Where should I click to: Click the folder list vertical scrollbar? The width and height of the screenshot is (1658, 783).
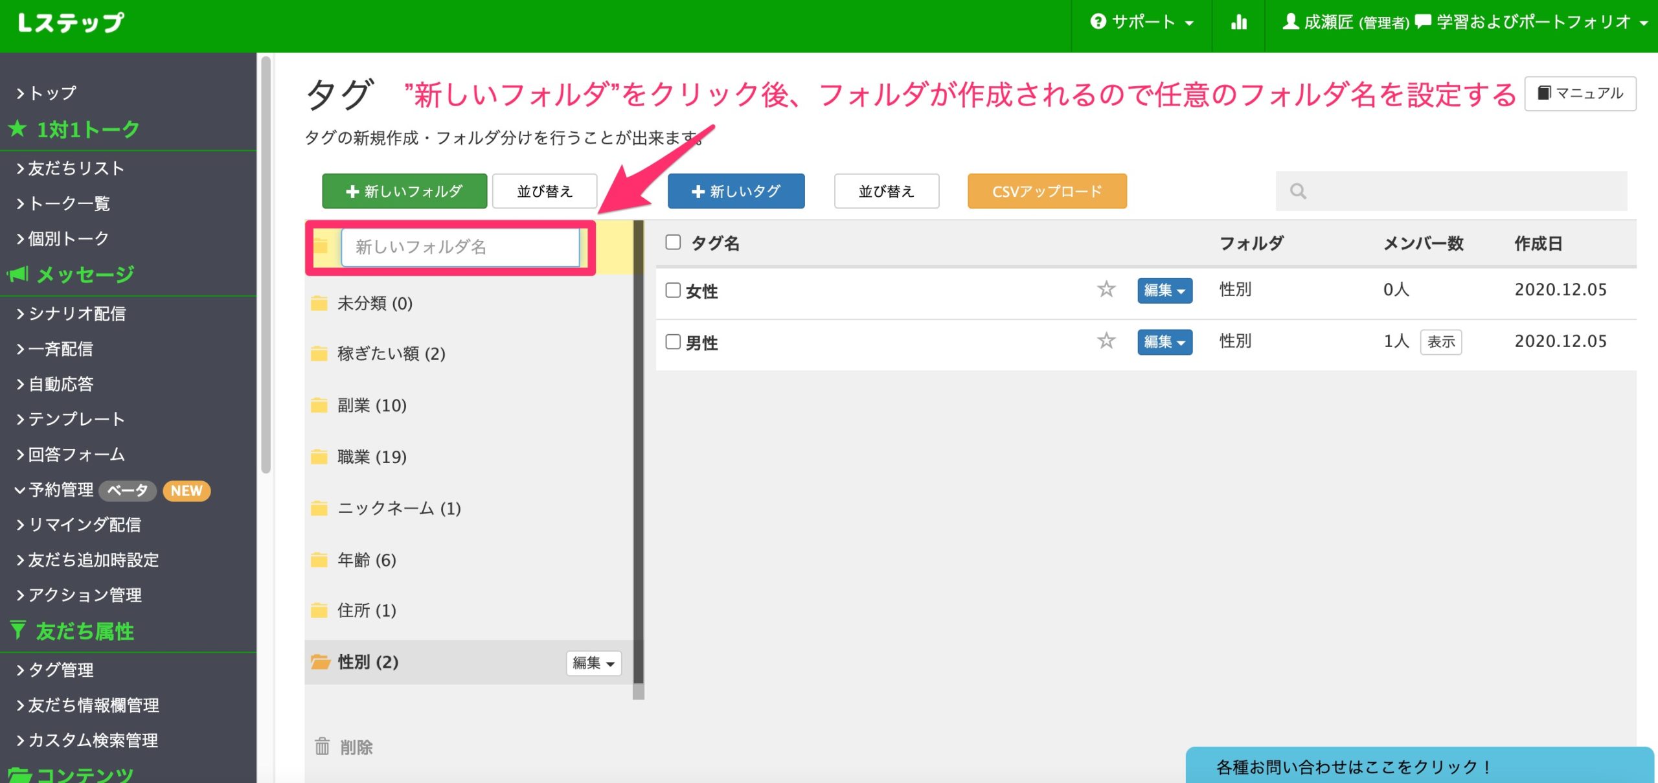tap(638, 453)
